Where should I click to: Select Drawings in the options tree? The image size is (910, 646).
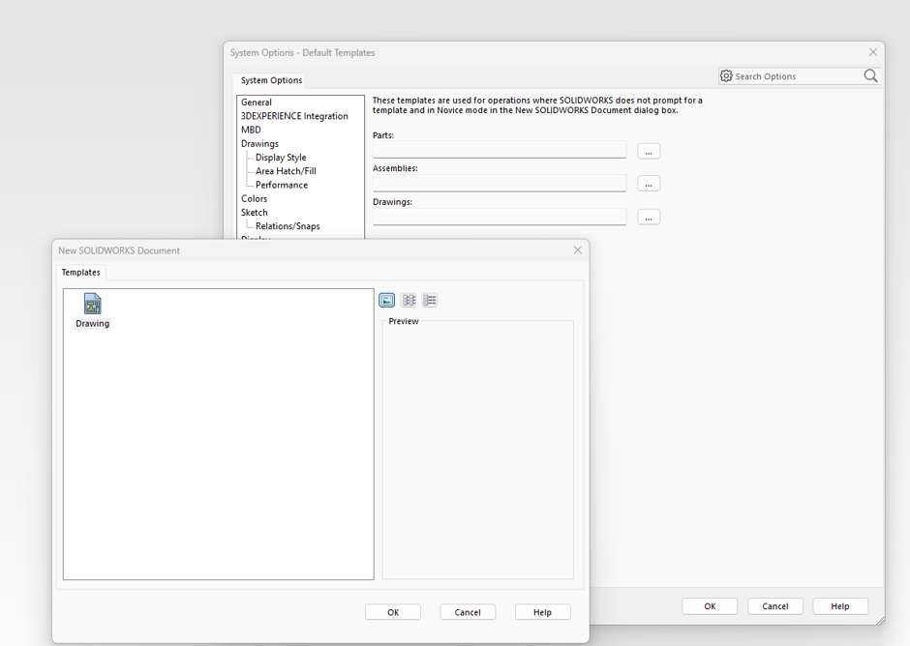[x=259, y=144]
